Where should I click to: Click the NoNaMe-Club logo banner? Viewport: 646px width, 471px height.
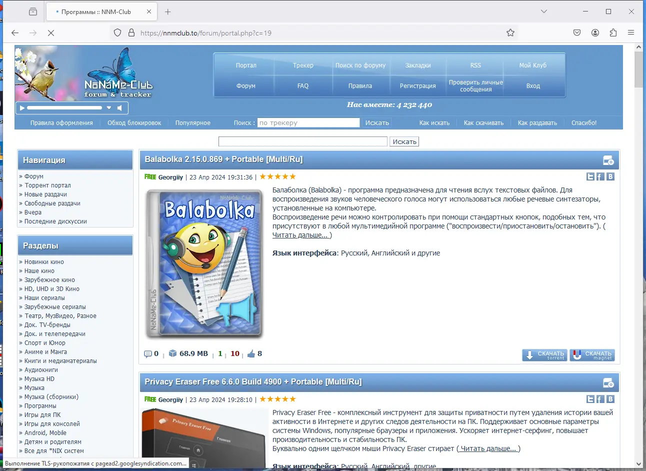(x=85, y=74)
